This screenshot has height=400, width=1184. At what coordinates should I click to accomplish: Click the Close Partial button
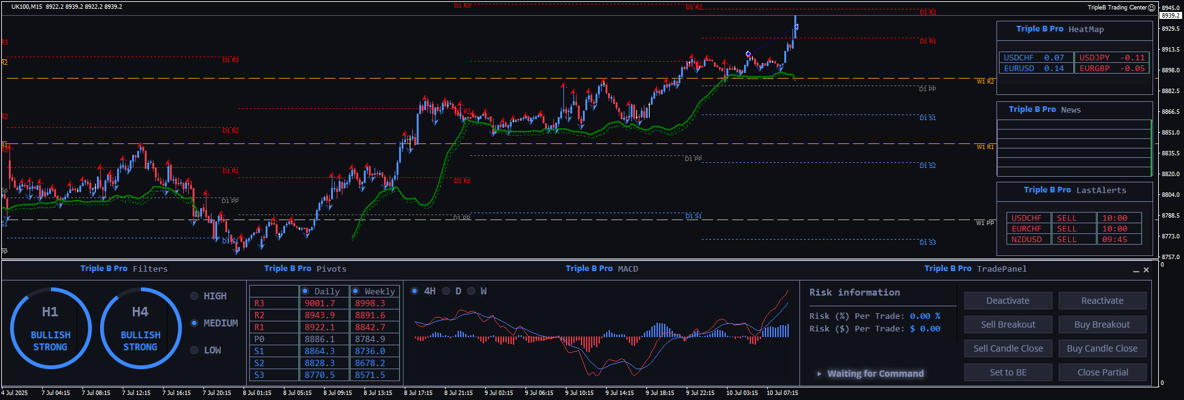(1102, 372)
